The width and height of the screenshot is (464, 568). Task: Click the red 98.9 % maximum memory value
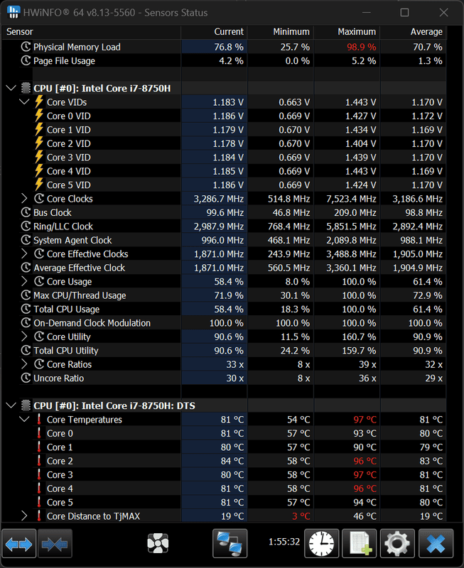point(362,47)
